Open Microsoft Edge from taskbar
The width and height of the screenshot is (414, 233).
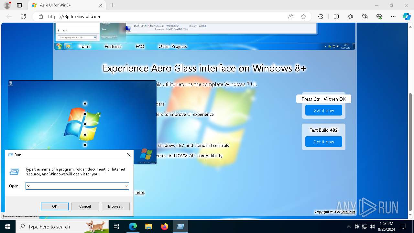coord(133,227)
